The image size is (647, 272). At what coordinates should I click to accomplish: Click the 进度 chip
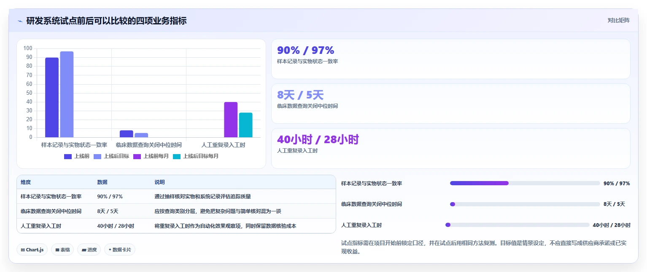pos(89,250)
